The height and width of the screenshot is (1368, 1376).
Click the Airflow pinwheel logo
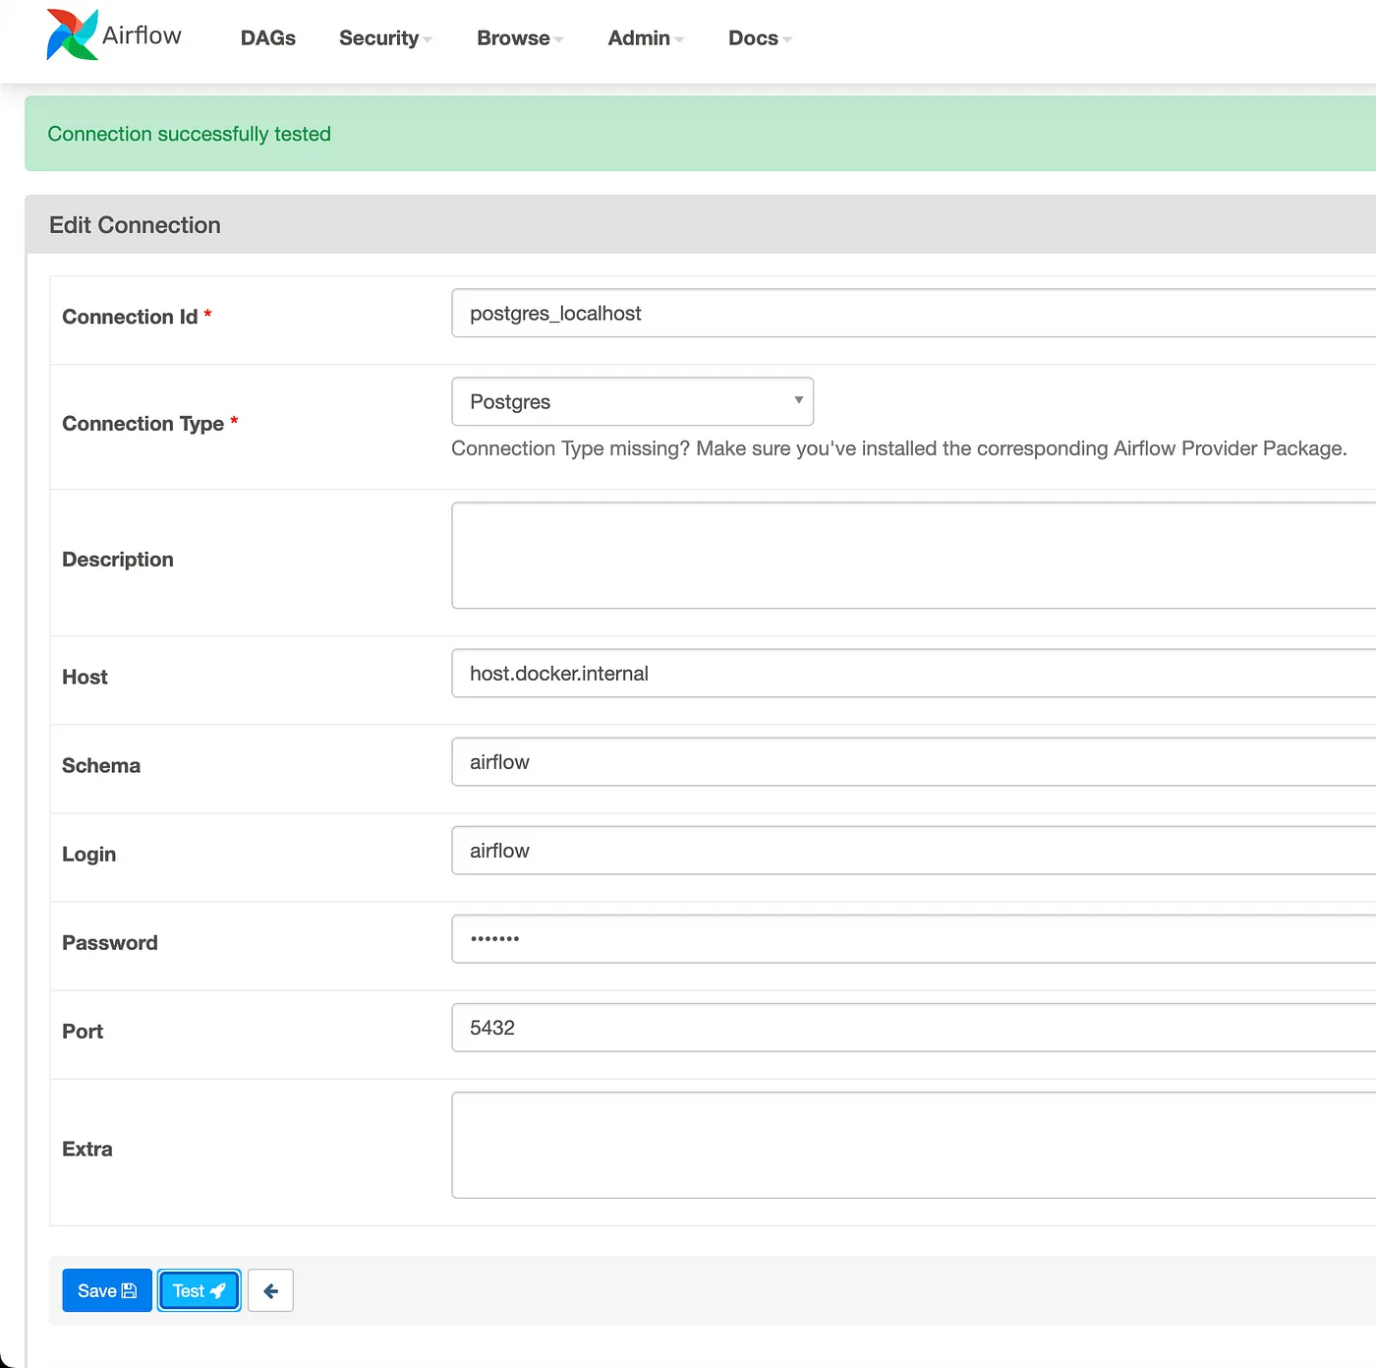point(73,35)
